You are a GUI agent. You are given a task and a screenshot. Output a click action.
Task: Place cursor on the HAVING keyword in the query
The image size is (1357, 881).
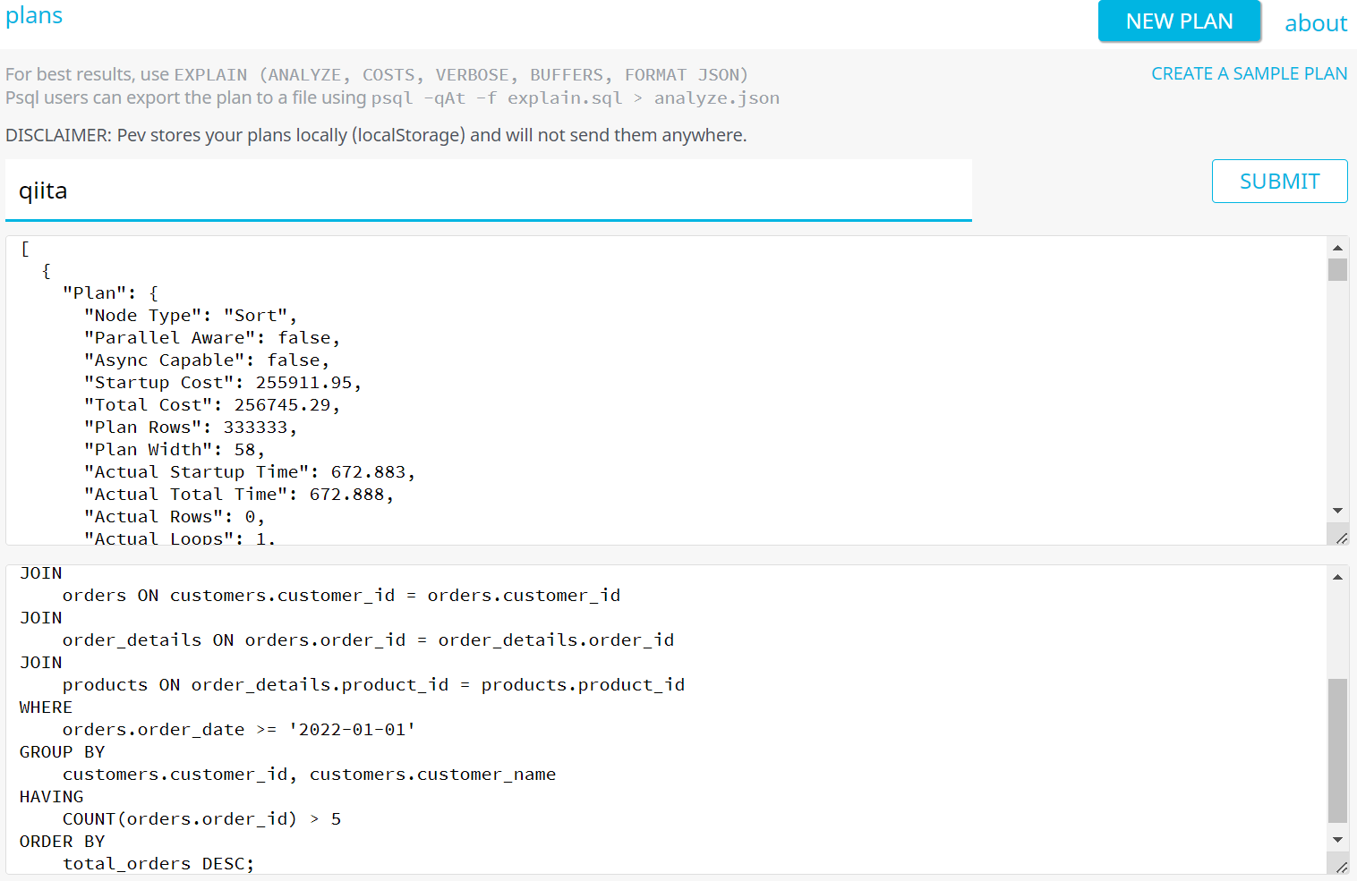click(52, 797)
